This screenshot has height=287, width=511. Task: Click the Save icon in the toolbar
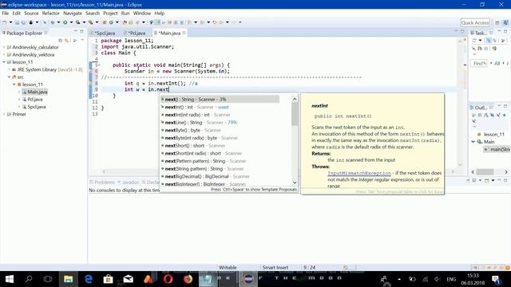point(17,22)
